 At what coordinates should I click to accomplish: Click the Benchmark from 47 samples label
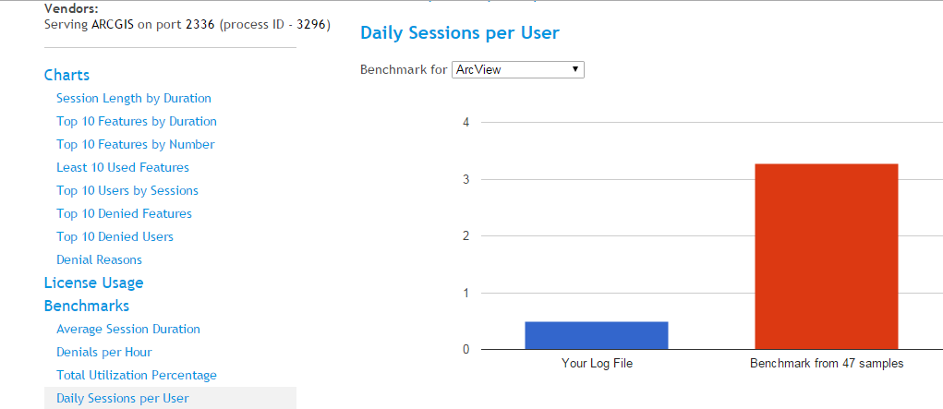826,364
